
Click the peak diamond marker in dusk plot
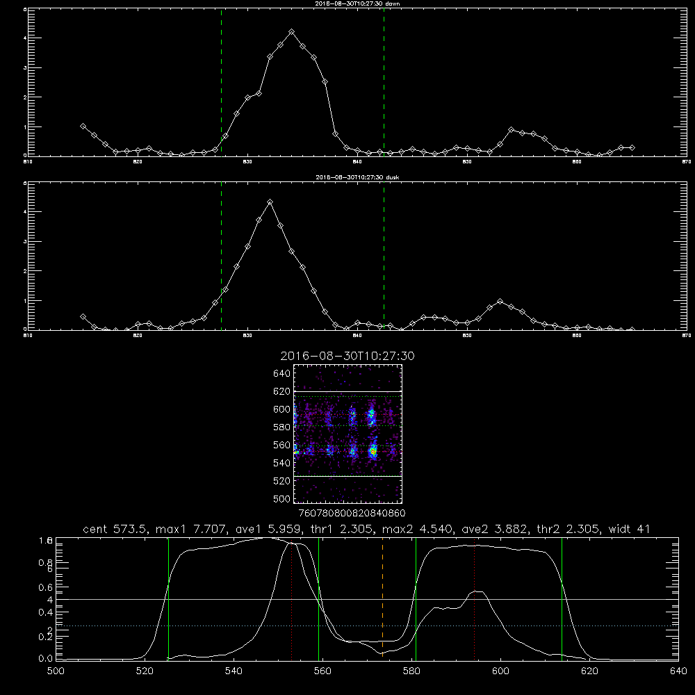[270, 202]
